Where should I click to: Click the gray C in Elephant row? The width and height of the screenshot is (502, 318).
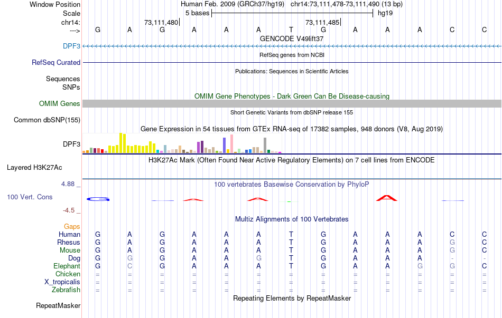coord(129,266)
